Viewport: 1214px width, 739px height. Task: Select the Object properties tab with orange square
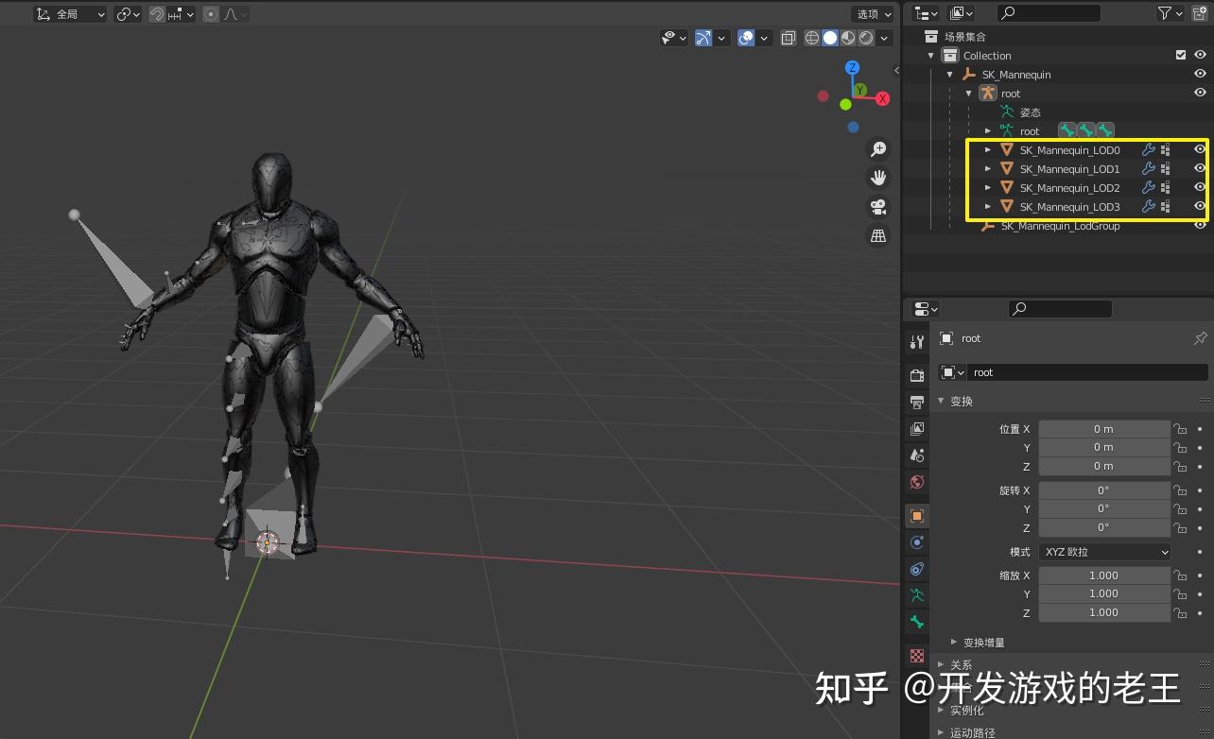(x=915, y=515)
